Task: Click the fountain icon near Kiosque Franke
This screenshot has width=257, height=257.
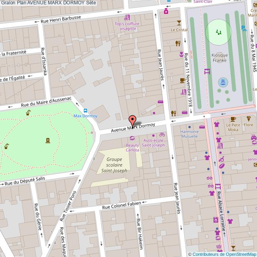Action: [x=223, y=82]
